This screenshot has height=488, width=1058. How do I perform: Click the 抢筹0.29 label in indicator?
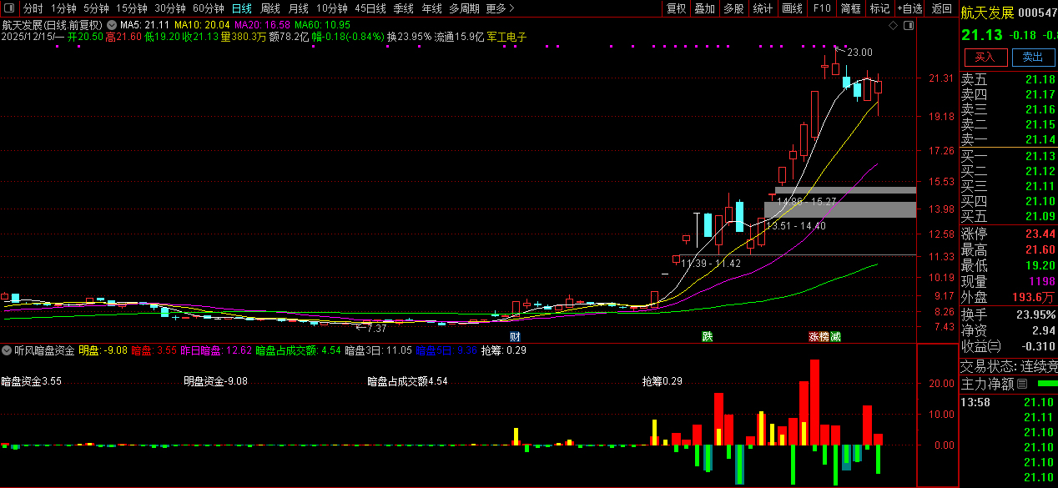click(x=663, y=381)
